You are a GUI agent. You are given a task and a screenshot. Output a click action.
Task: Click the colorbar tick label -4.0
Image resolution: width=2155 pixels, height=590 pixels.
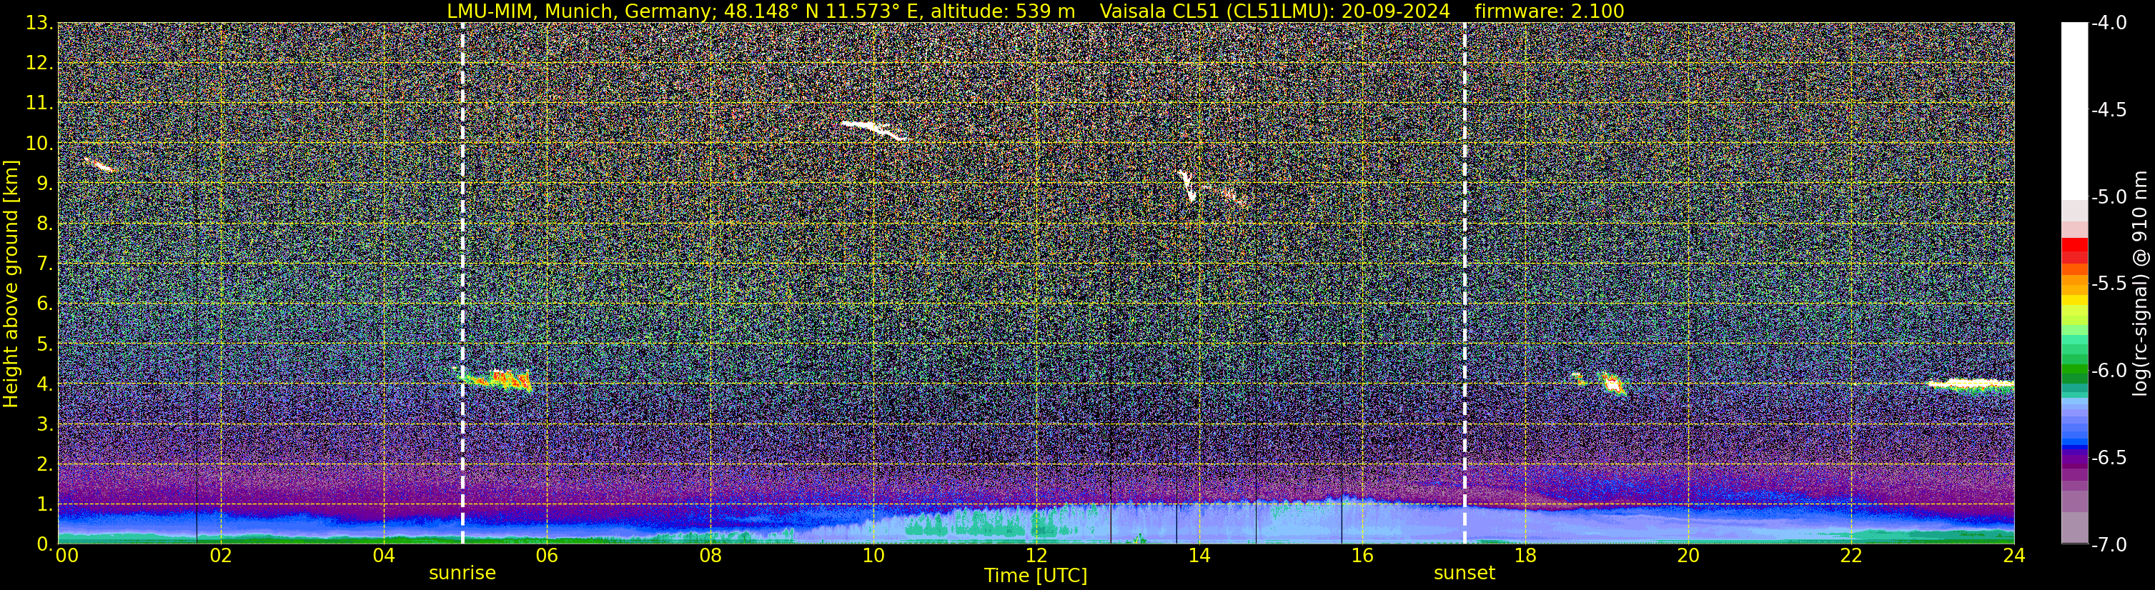(x=2109, y=23)
